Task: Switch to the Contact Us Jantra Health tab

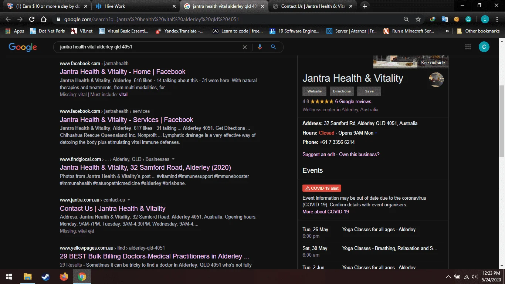Action: (x=313, y=6)
